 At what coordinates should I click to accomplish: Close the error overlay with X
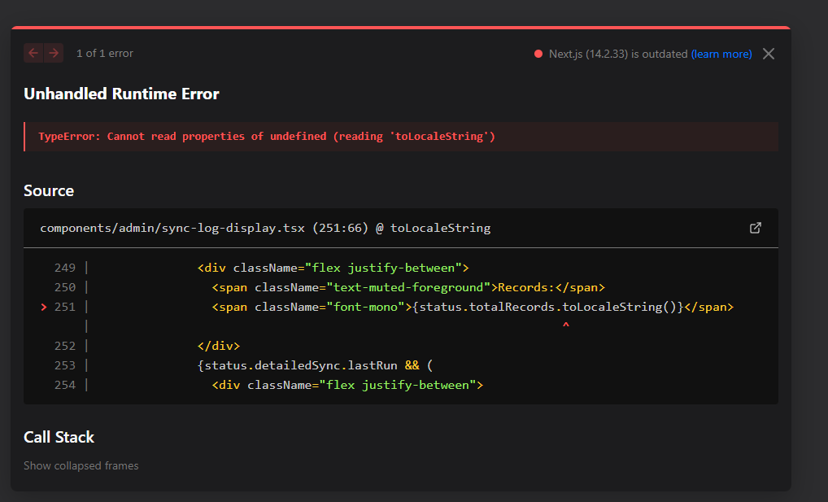point(769,54)
